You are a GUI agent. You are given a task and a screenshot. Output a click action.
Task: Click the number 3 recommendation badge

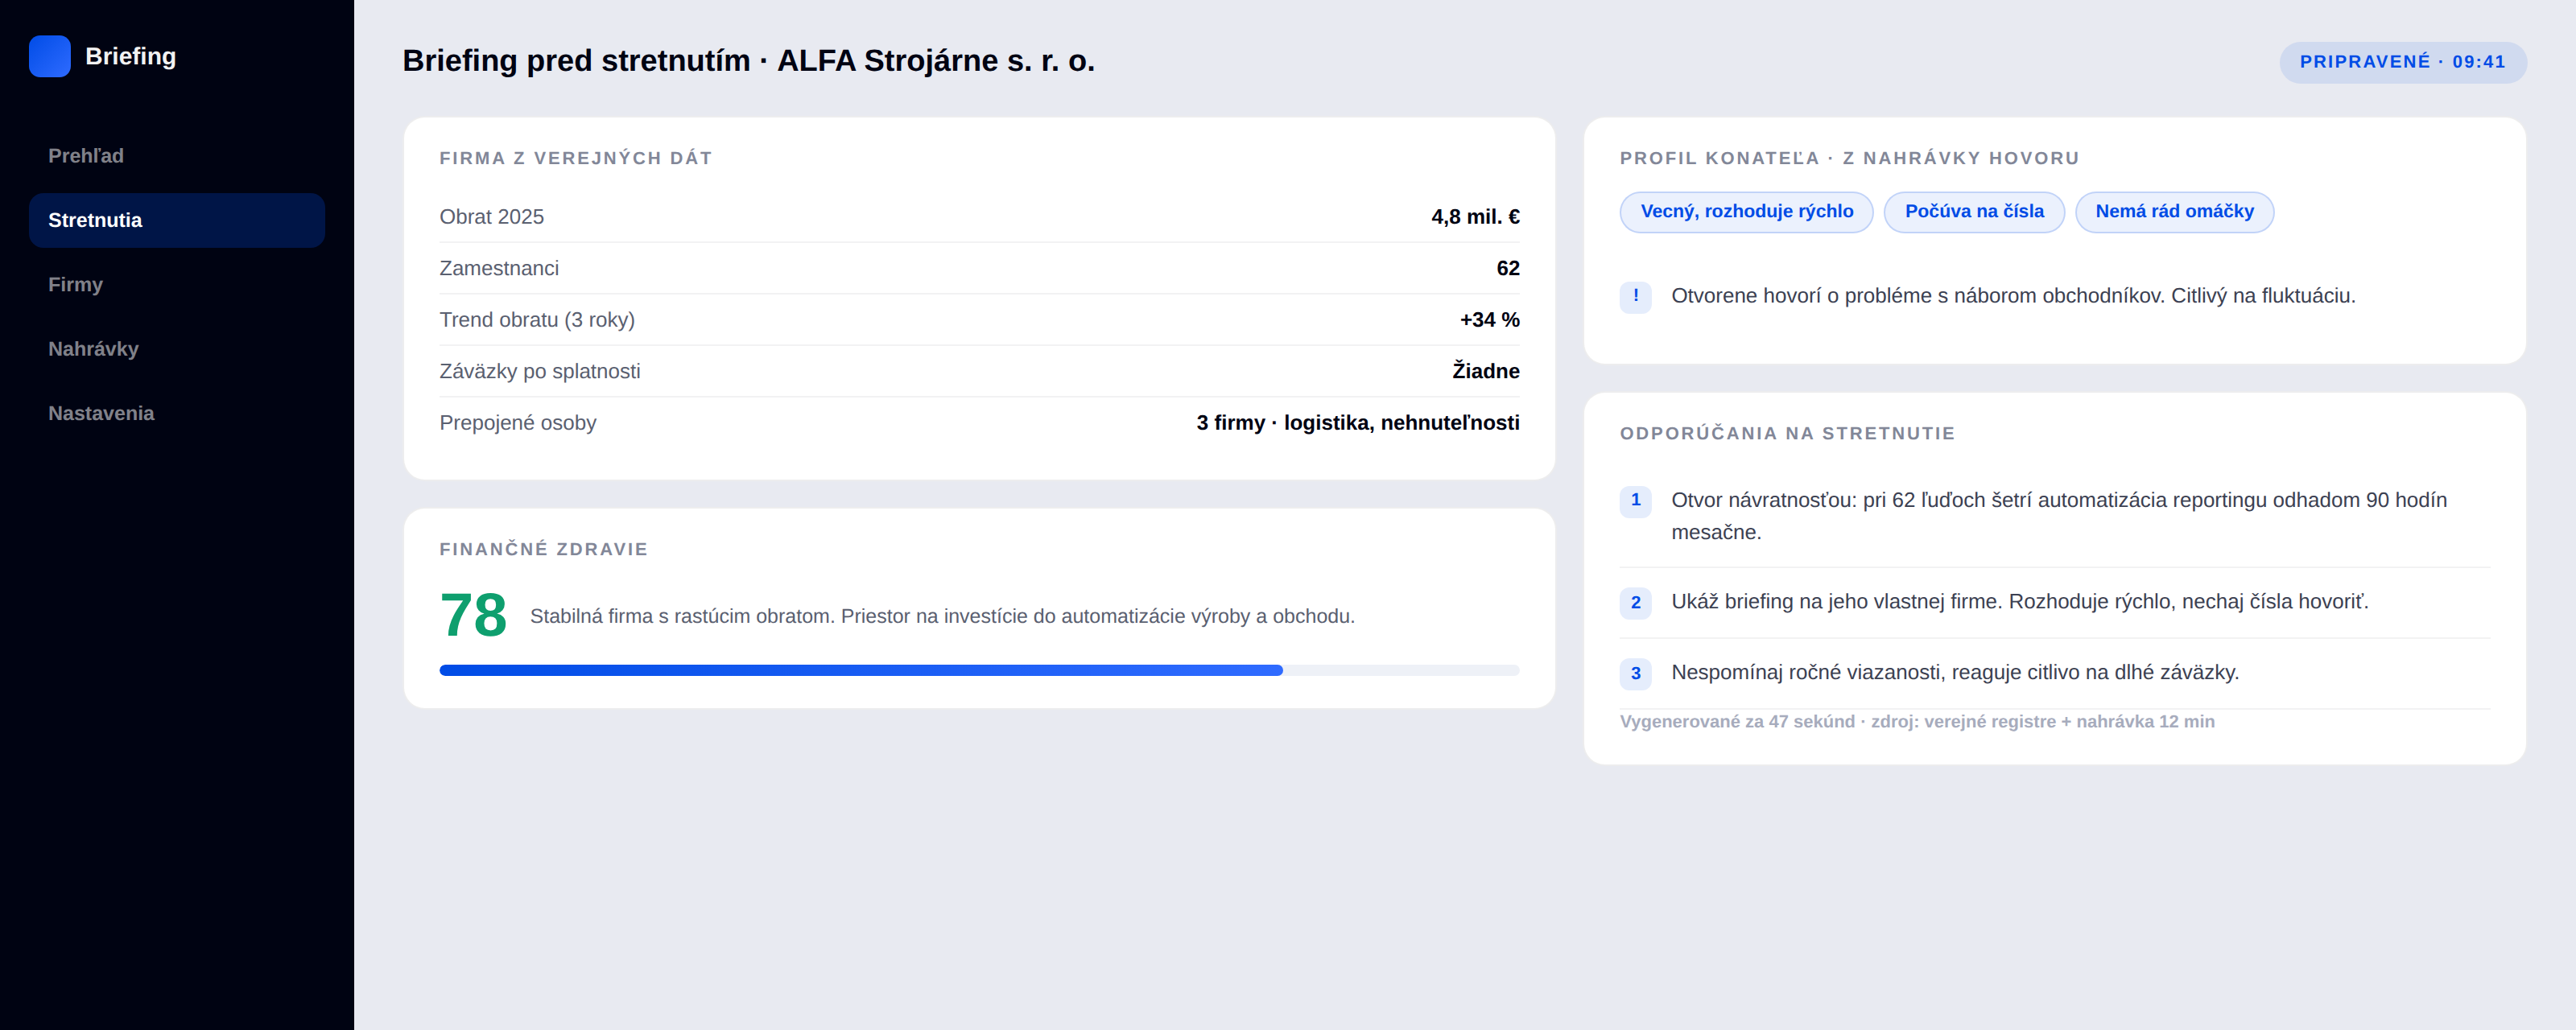[1635, 673]
